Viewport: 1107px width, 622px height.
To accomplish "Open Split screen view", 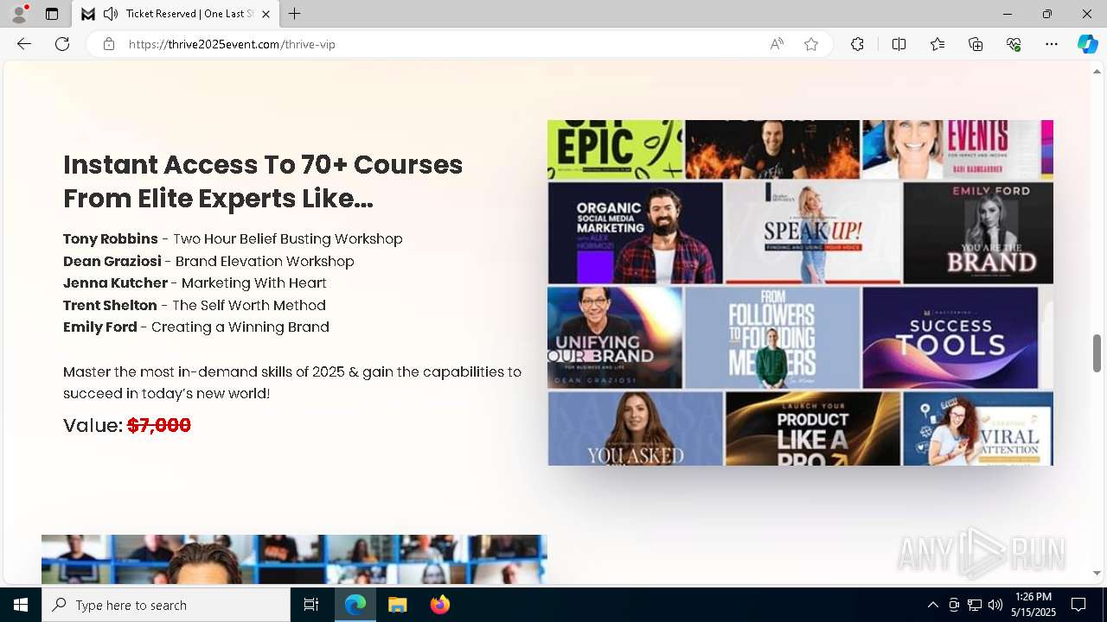I will point(899,44).
